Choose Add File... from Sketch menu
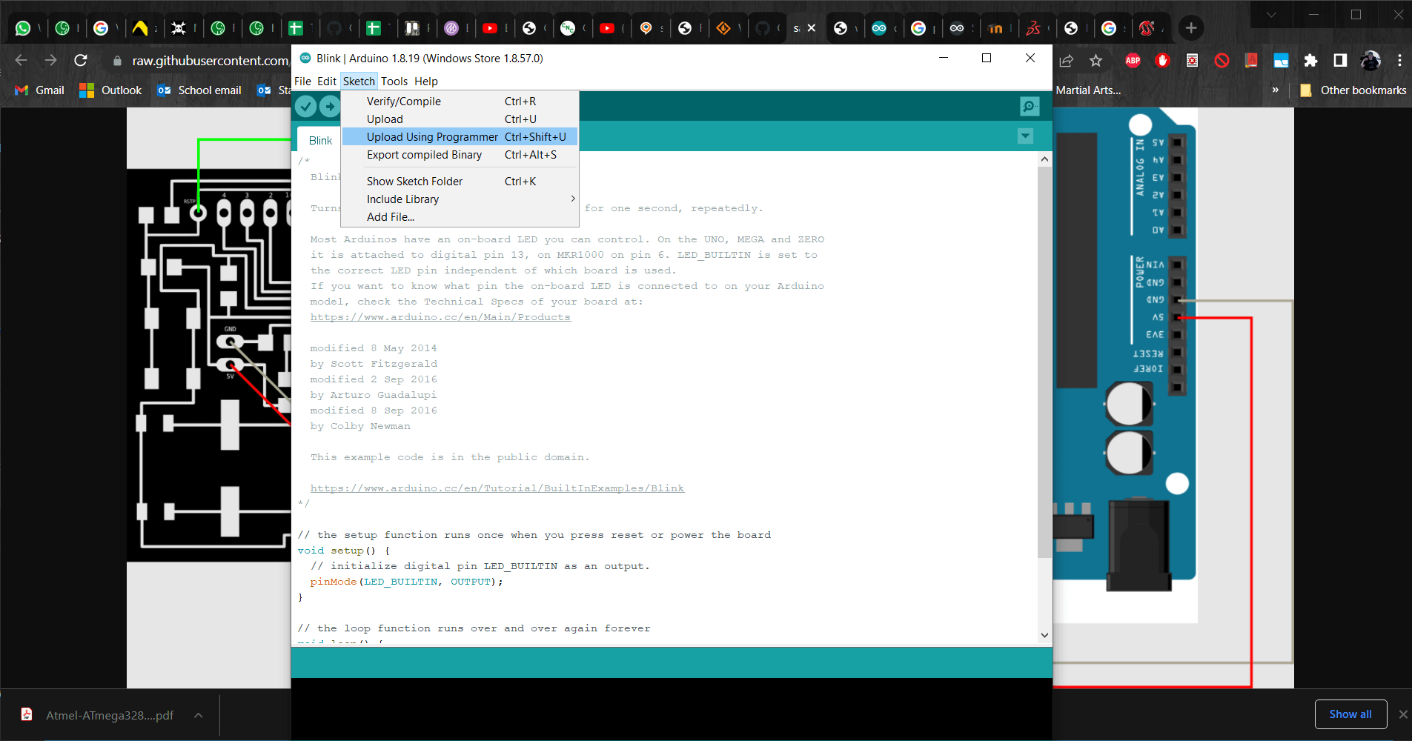The height and width of the screenshot is (741, 1412). (x=460, y=217)
